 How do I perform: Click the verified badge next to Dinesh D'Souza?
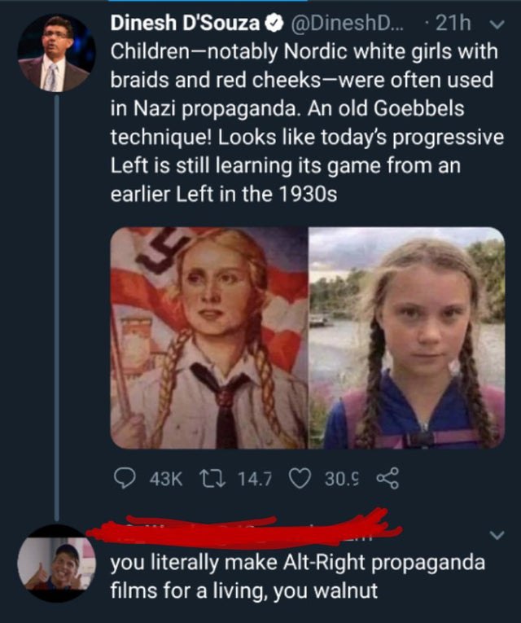274,24
